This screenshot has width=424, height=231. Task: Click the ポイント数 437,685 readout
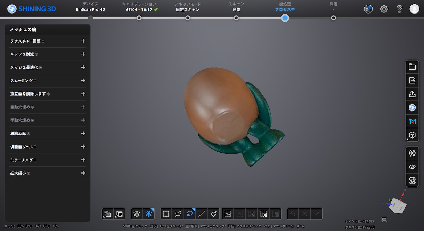(359, 221)
